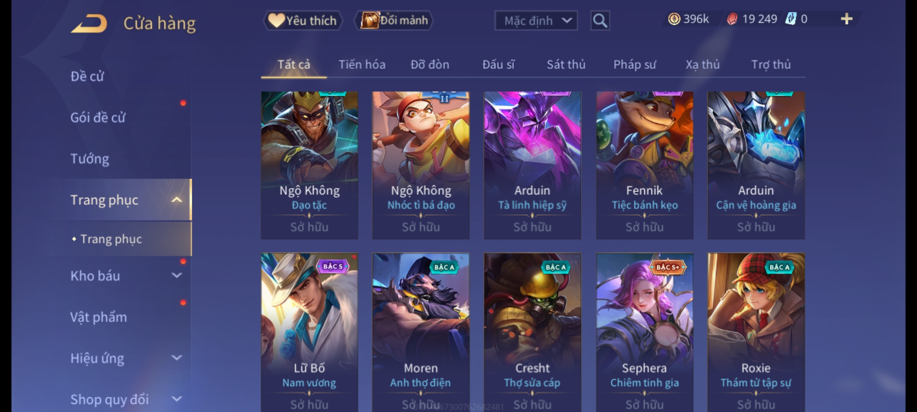Tap the plus icon to add currency
This screenshot has width=917, height=412.
(847, 19)
